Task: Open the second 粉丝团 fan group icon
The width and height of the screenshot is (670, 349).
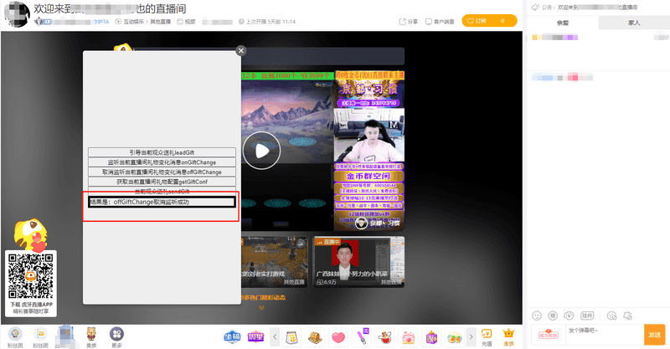Action: pos(40,337)
